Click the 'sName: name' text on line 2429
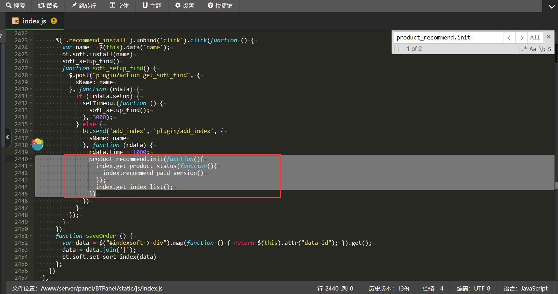Screen dimensions: 558x294 (x=94, y=82)
